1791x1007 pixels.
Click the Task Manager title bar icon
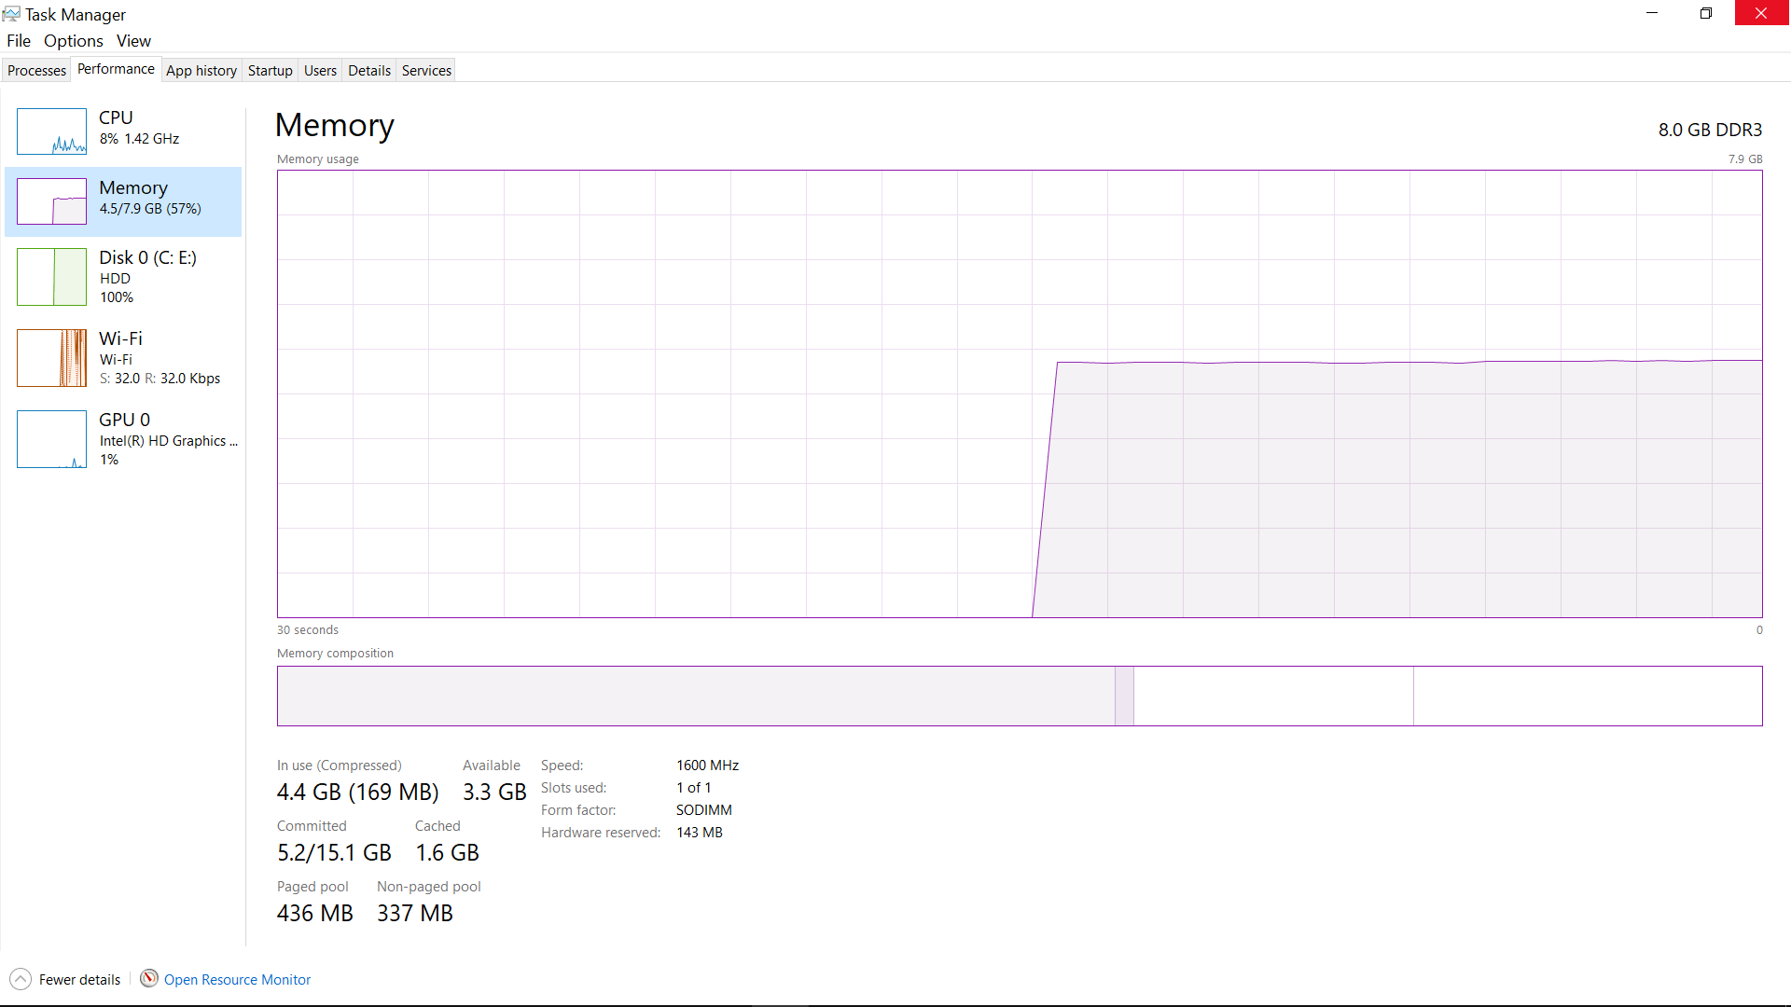pyautogui.click(x=11, y=14)
